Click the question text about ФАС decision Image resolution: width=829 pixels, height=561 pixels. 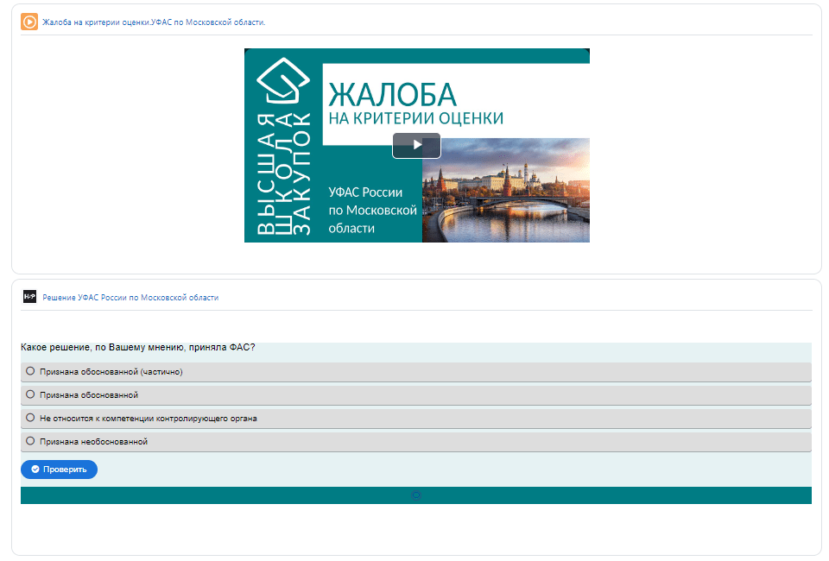tap(137, 348)
